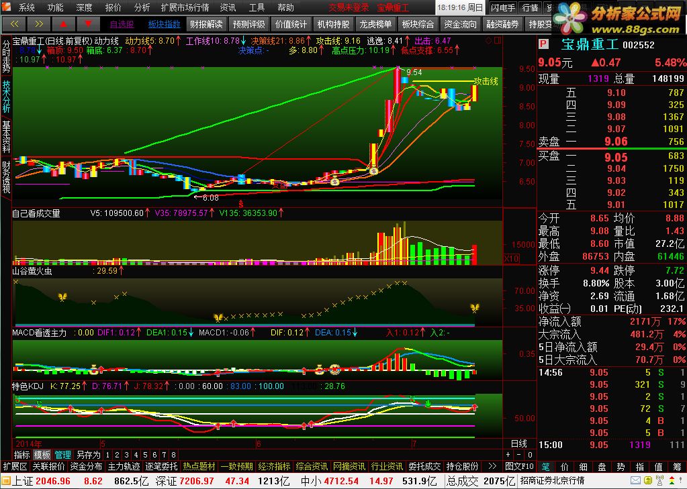Click the 闪电手 button

502,7
